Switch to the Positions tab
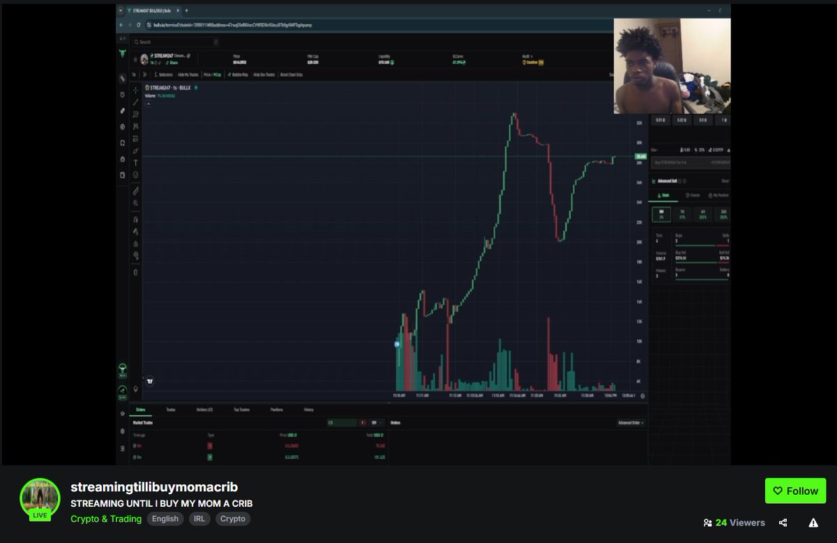Image resolution: width=837 pixels, height=543 pixels. (x=276, y=410)
